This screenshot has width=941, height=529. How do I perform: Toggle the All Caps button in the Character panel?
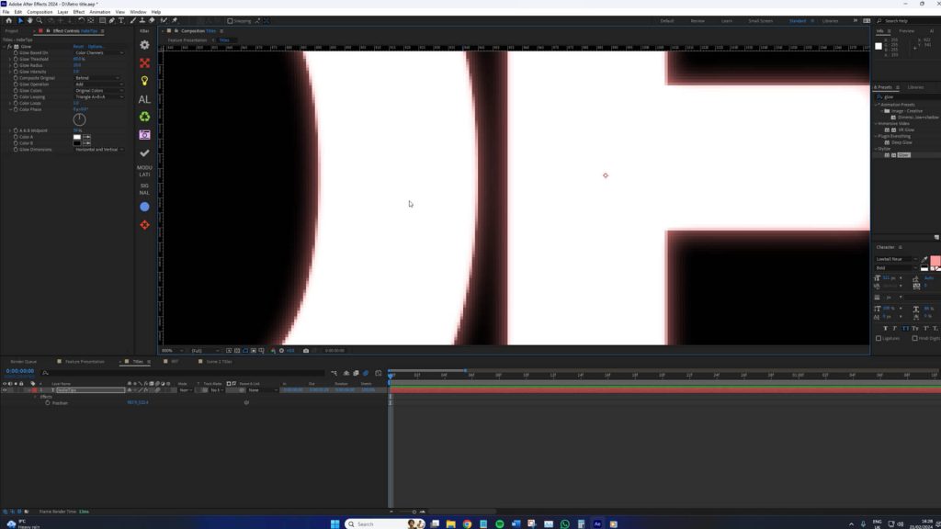(x=905, y=328)
